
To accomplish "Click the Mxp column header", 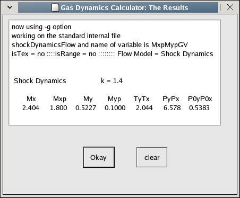I will coord(59,99).
